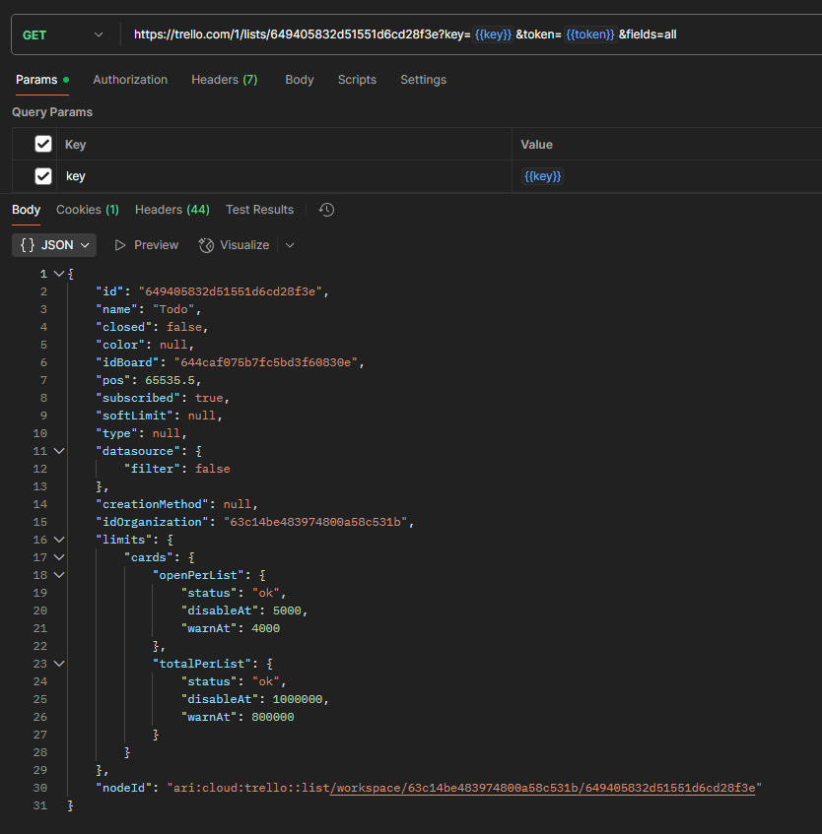
Task: Switch to the Authorization tab
Action: tap(130, 80)
